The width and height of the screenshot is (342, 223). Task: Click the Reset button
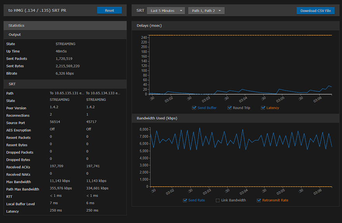pos(109,10)
